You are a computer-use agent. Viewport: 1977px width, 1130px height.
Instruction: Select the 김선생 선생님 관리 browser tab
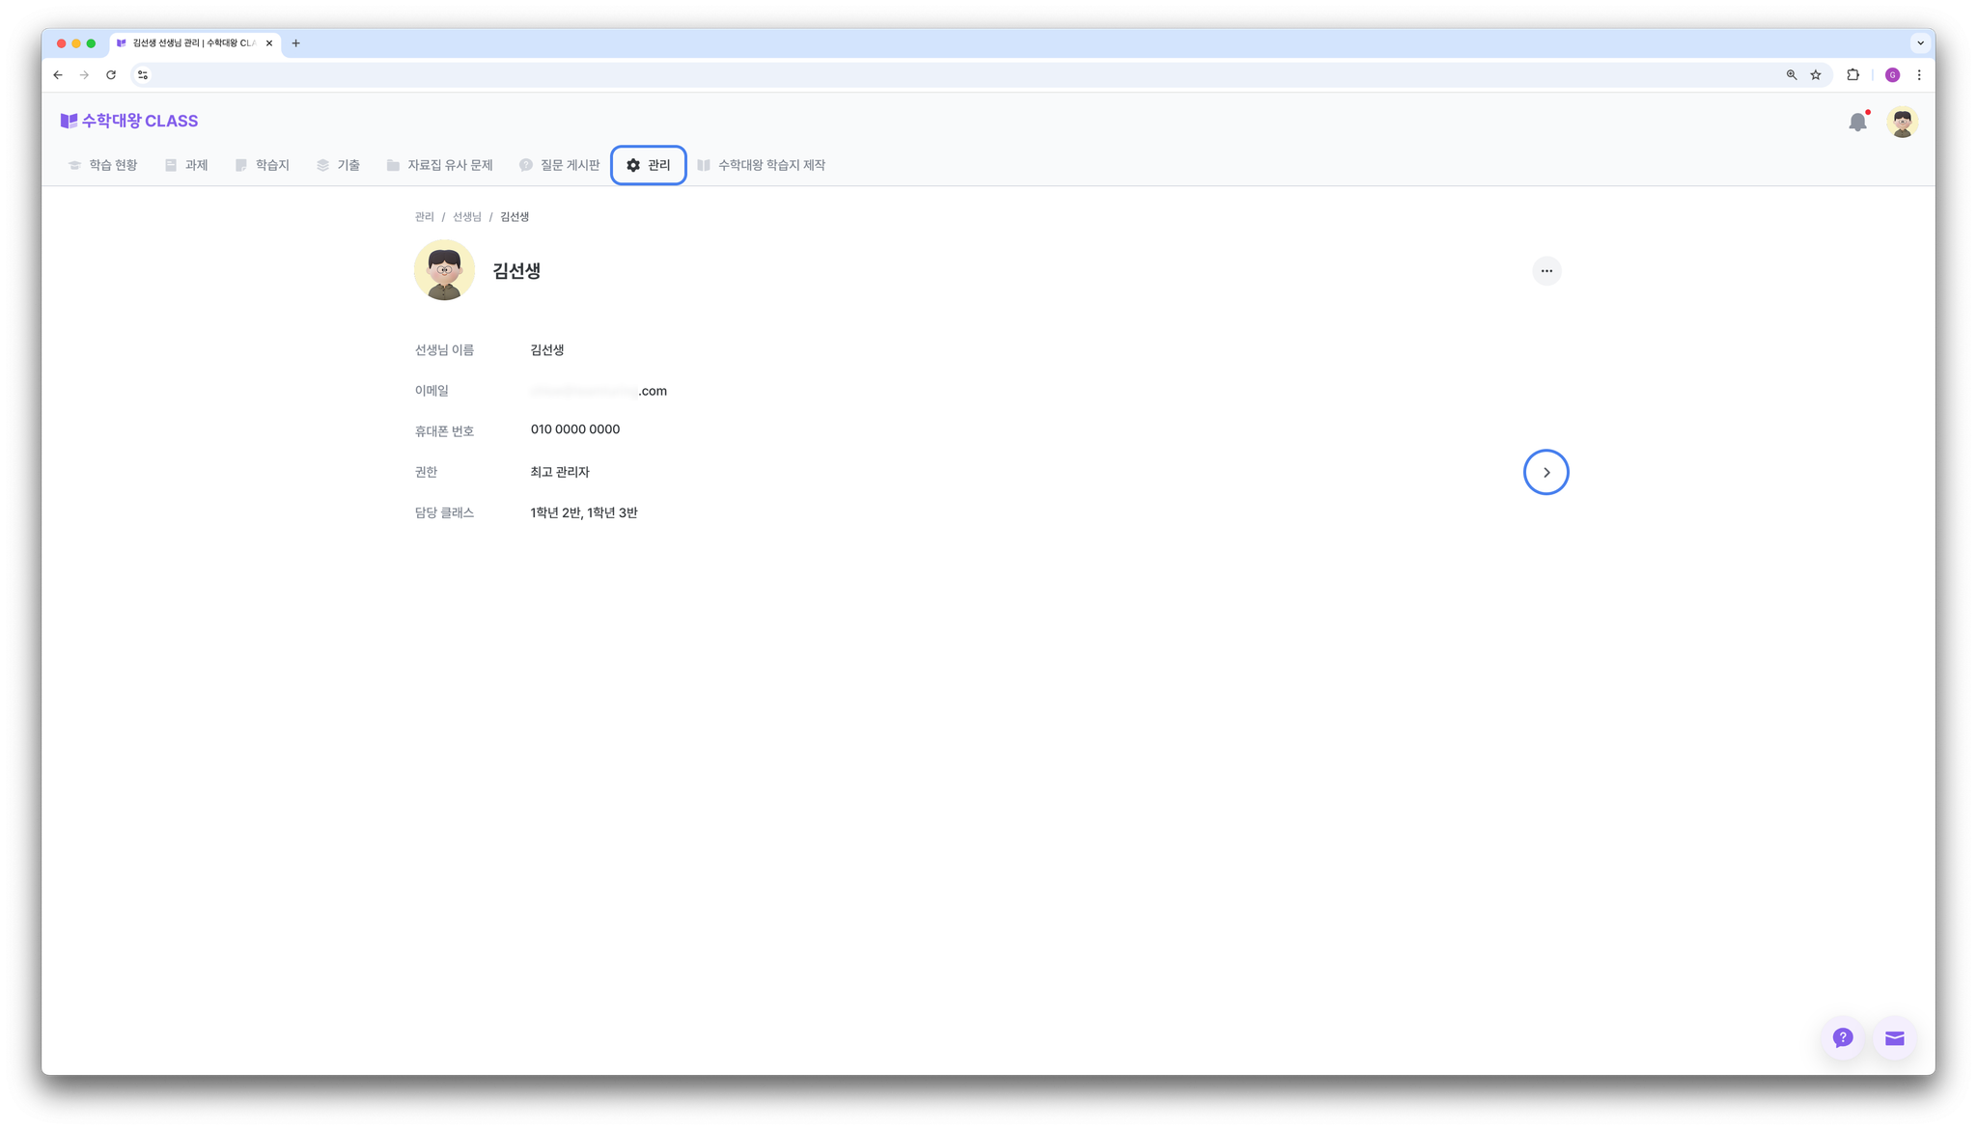tap(196, 43)
